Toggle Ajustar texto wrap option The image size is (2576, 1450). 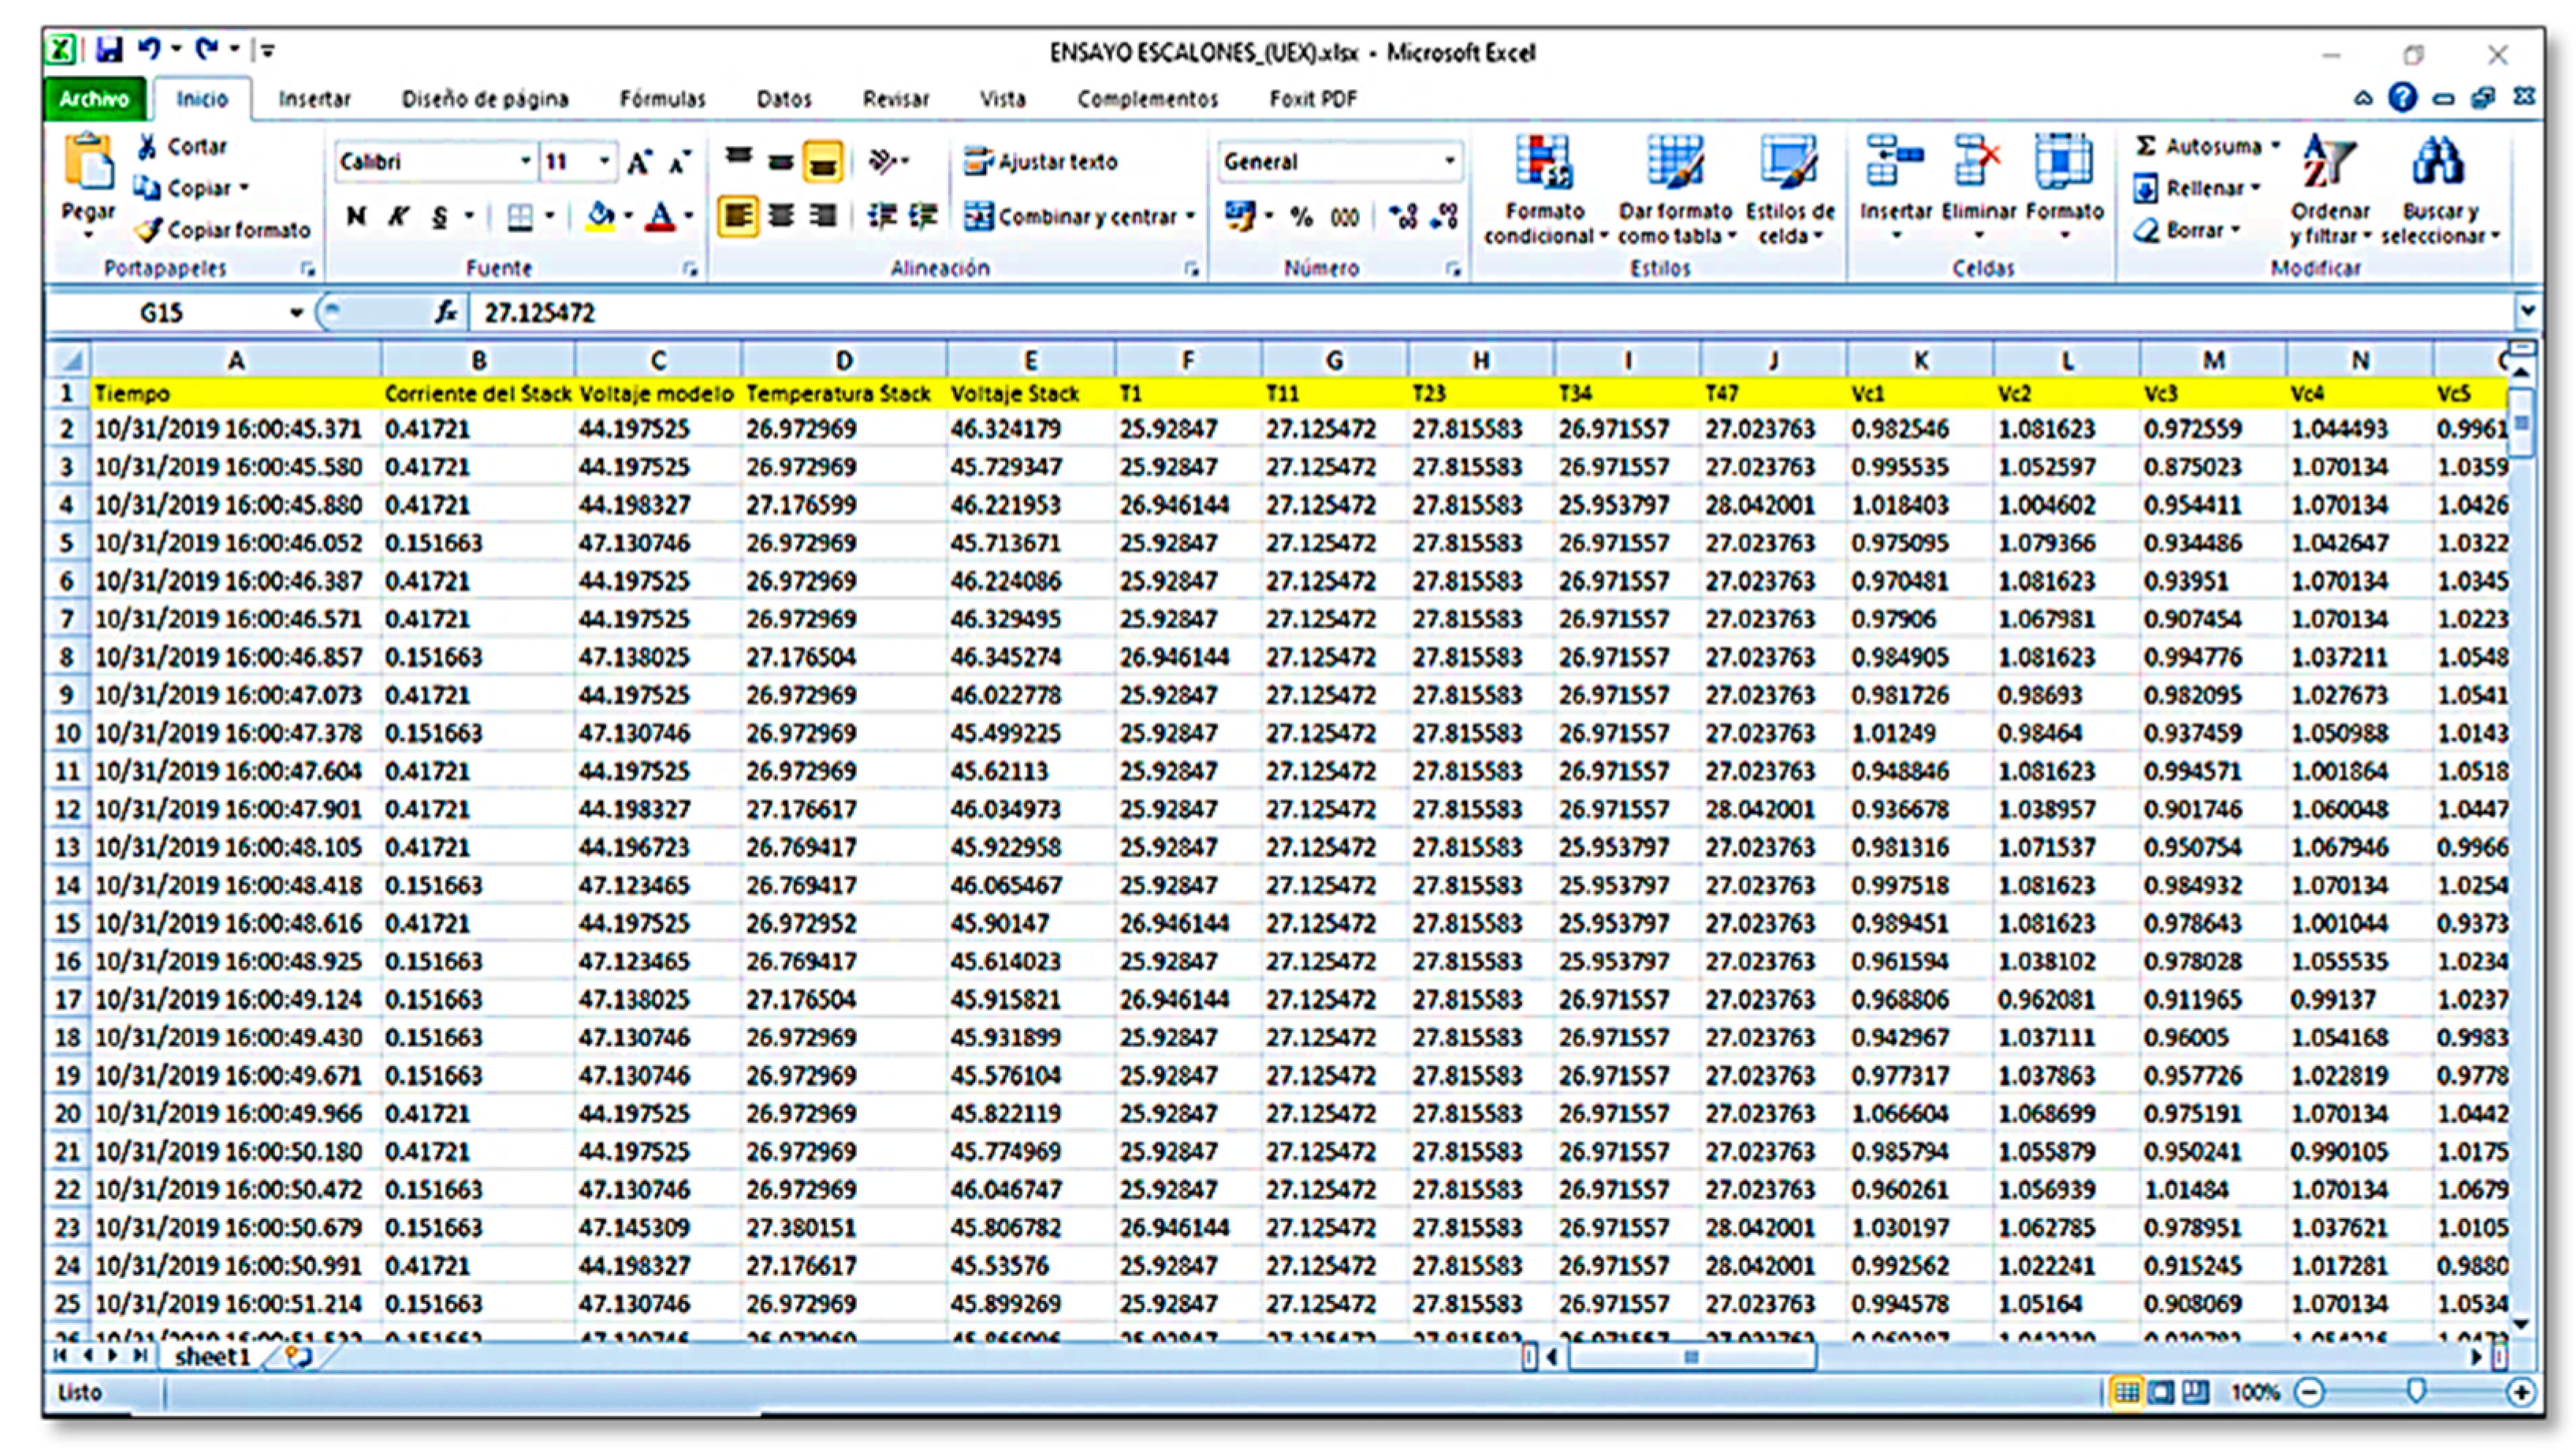pyautogui.click(x=1041, y=161)
